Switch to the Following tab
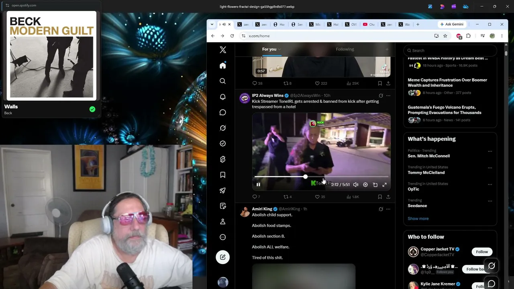Image resolution: width=514 pixels, height=289 pixels. coord(345,49)
